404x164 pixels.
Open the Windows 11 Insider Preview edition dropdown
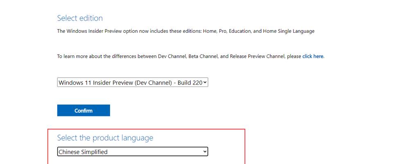133,83
